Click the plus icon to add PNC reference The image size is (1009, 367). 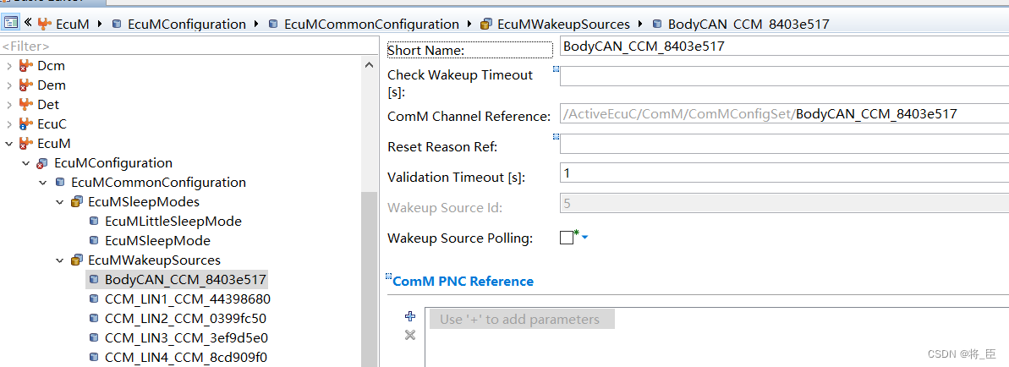click(410, 316)
